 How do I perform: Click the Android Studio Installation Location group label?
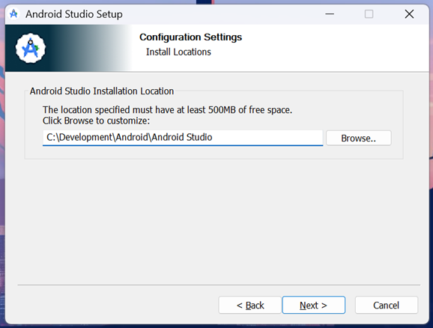click(102, 91)
